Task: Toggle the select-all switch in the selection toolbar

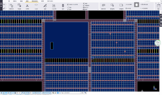Action: click(x=2, y=93)
